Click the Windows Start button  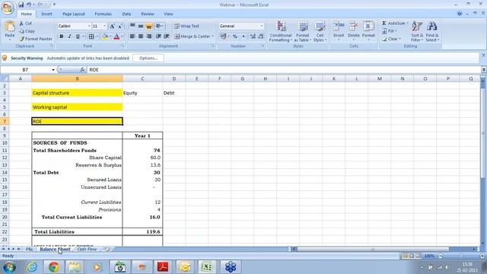(x=9, y=267)
